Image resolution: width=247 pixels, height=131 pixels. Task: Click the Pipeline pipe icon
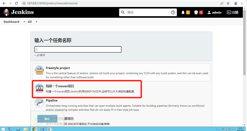(39, 103)
